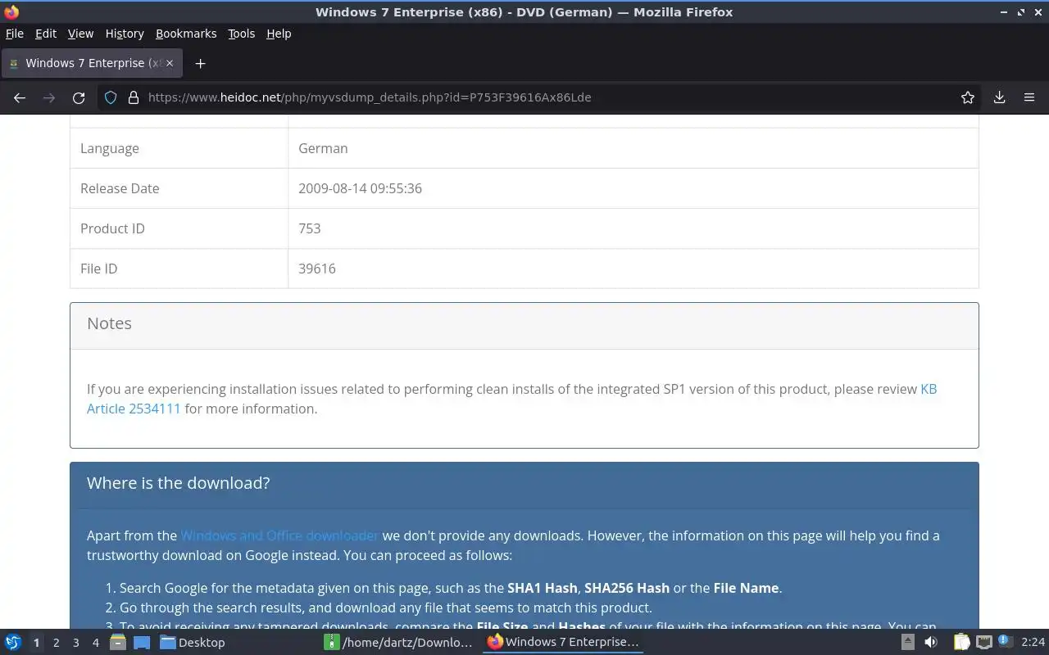Open the update notification tray icon
Image resolution: width=1049 pixels, height=655 pixels.
click(x=1005, y=642)
